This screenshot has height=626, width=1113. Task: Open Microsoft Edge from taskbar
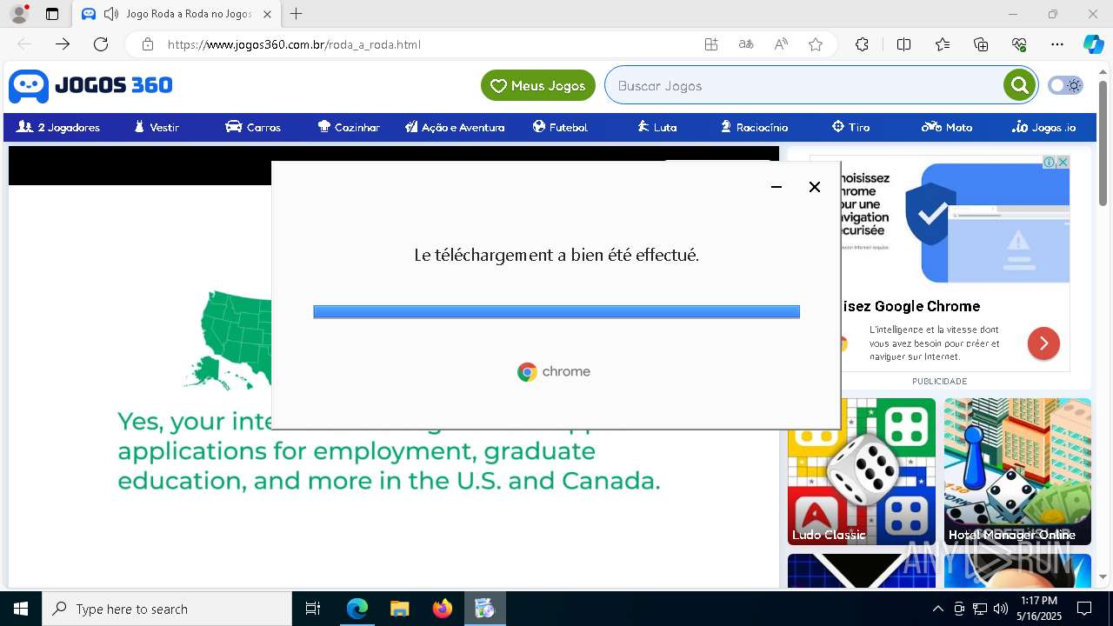pos(357,609)
